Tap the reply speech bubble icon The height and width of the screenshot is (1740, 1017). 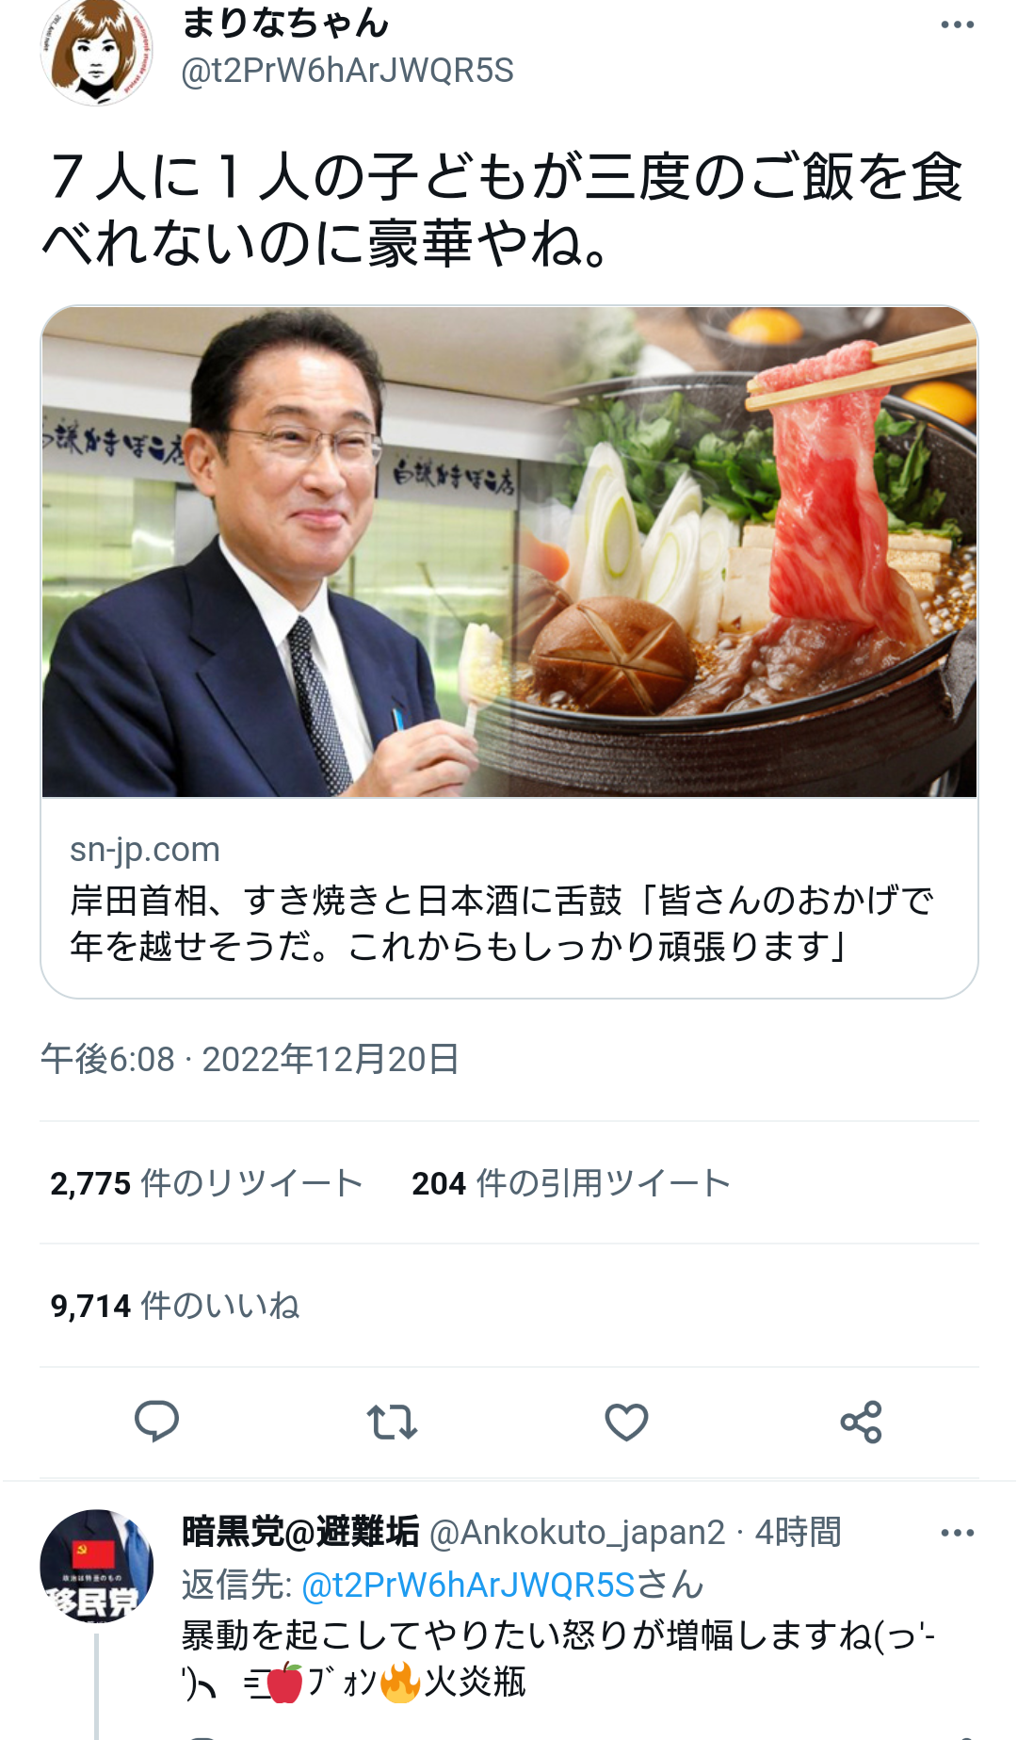156,1422
